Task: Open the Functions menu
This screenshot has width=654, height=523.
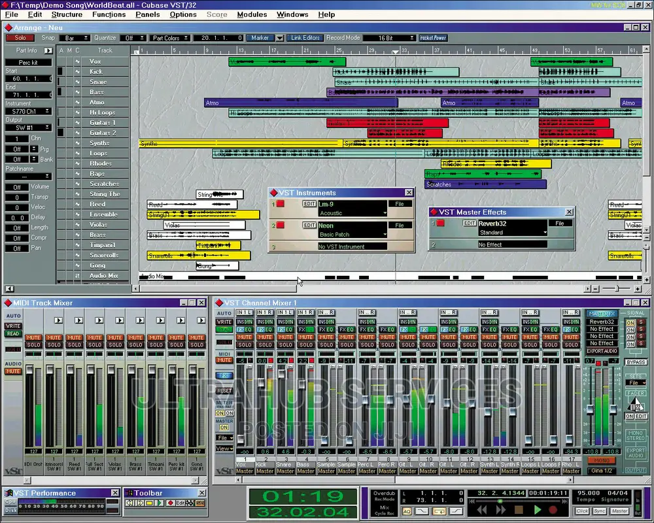Action: click(109, 14)
